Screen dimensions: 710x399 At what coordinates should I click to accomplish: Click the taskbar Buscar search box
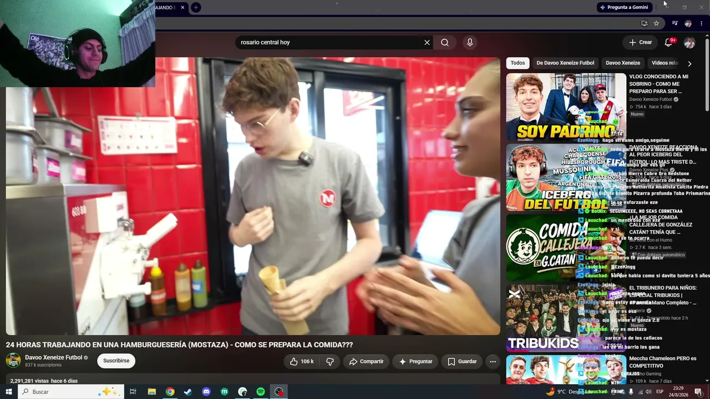(x=72, y=392)
